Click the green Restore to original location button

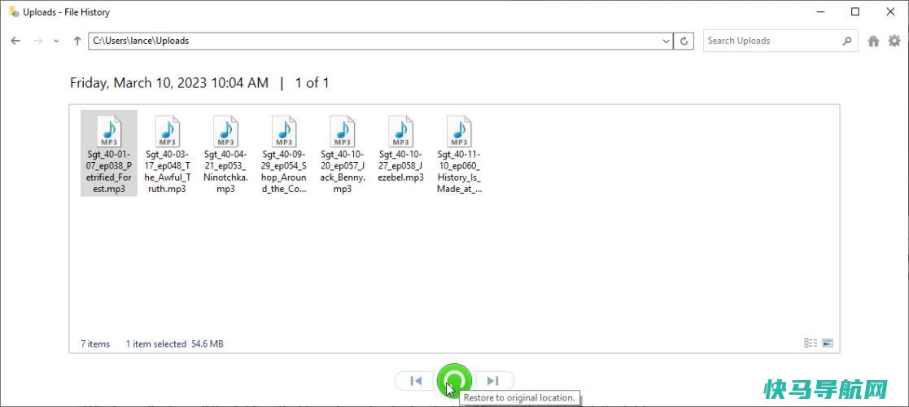(x=454, y=381)
